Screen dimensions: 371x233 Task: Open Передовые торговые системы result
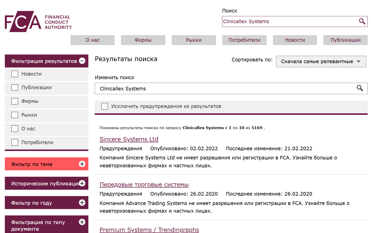[144, 185]
